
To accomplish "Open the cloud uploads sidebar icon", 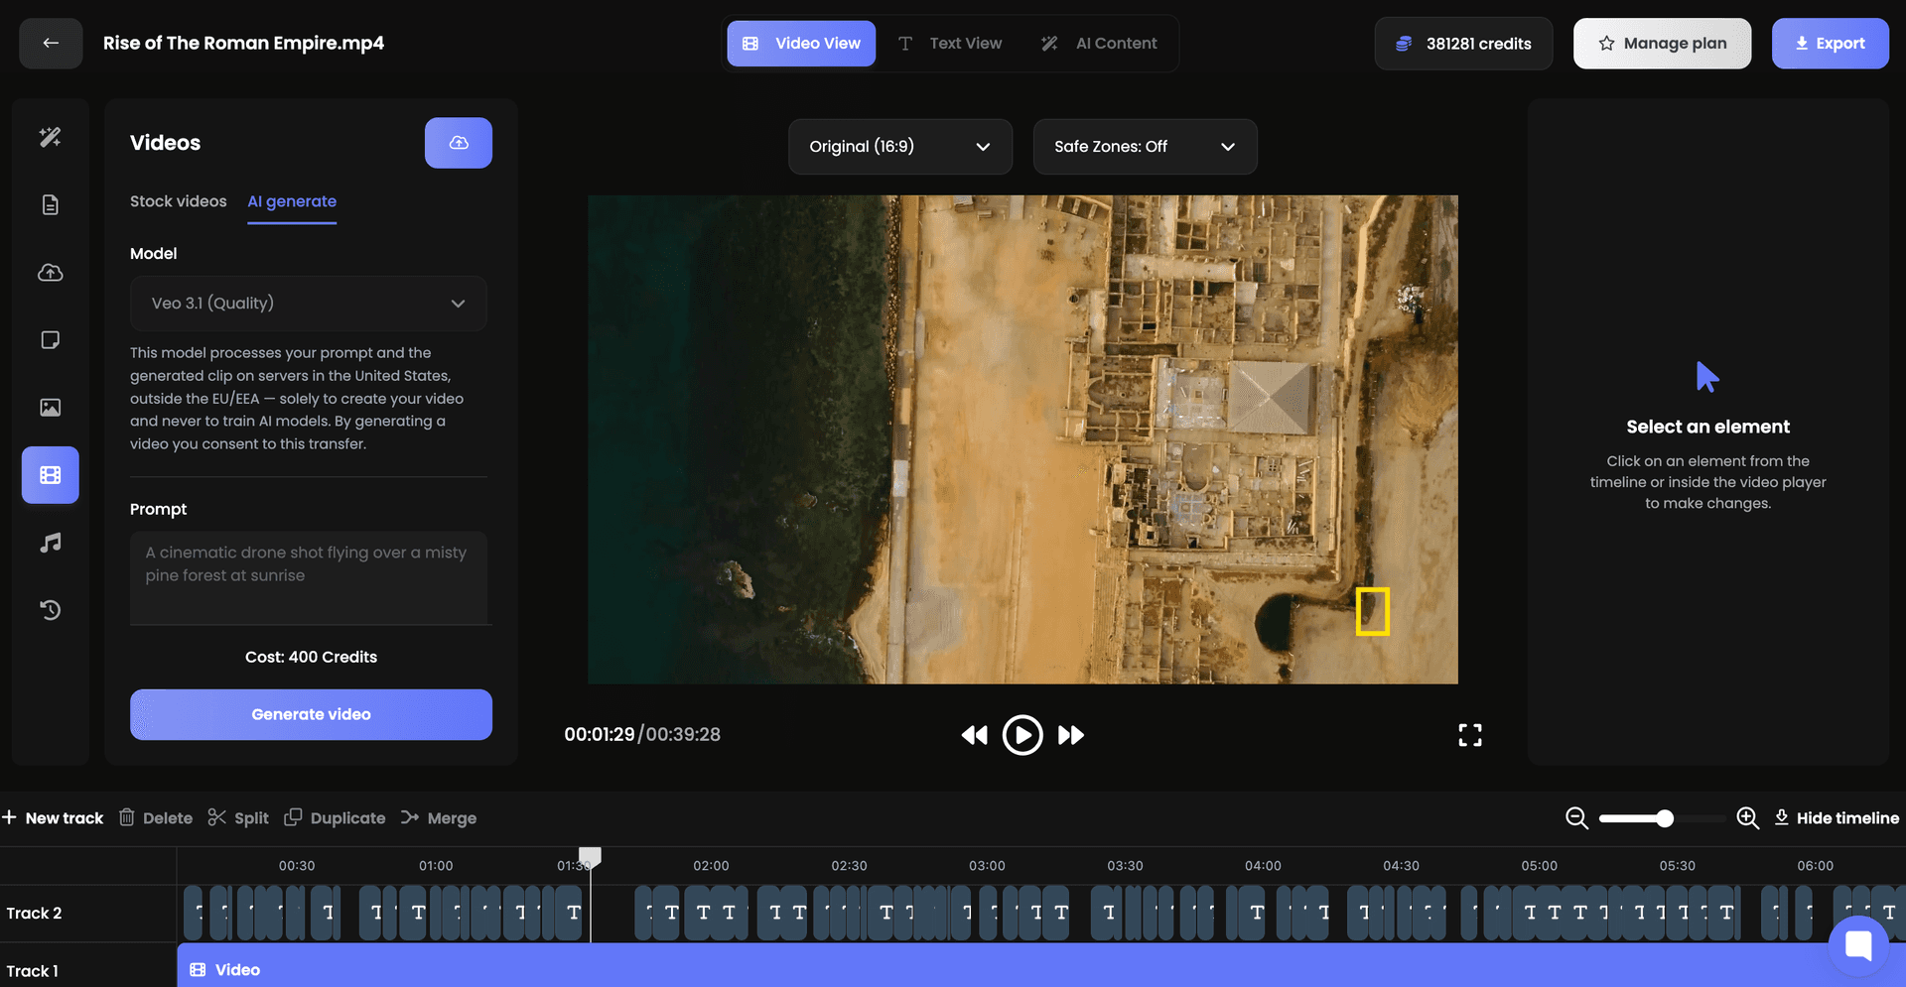I will pyautogui.click(x=50, y=272).
